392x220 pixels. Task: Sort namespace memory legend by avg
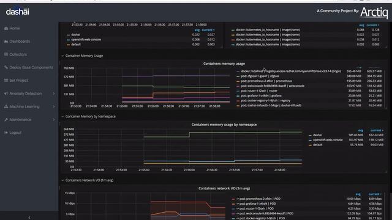click(x=361, y=130)
